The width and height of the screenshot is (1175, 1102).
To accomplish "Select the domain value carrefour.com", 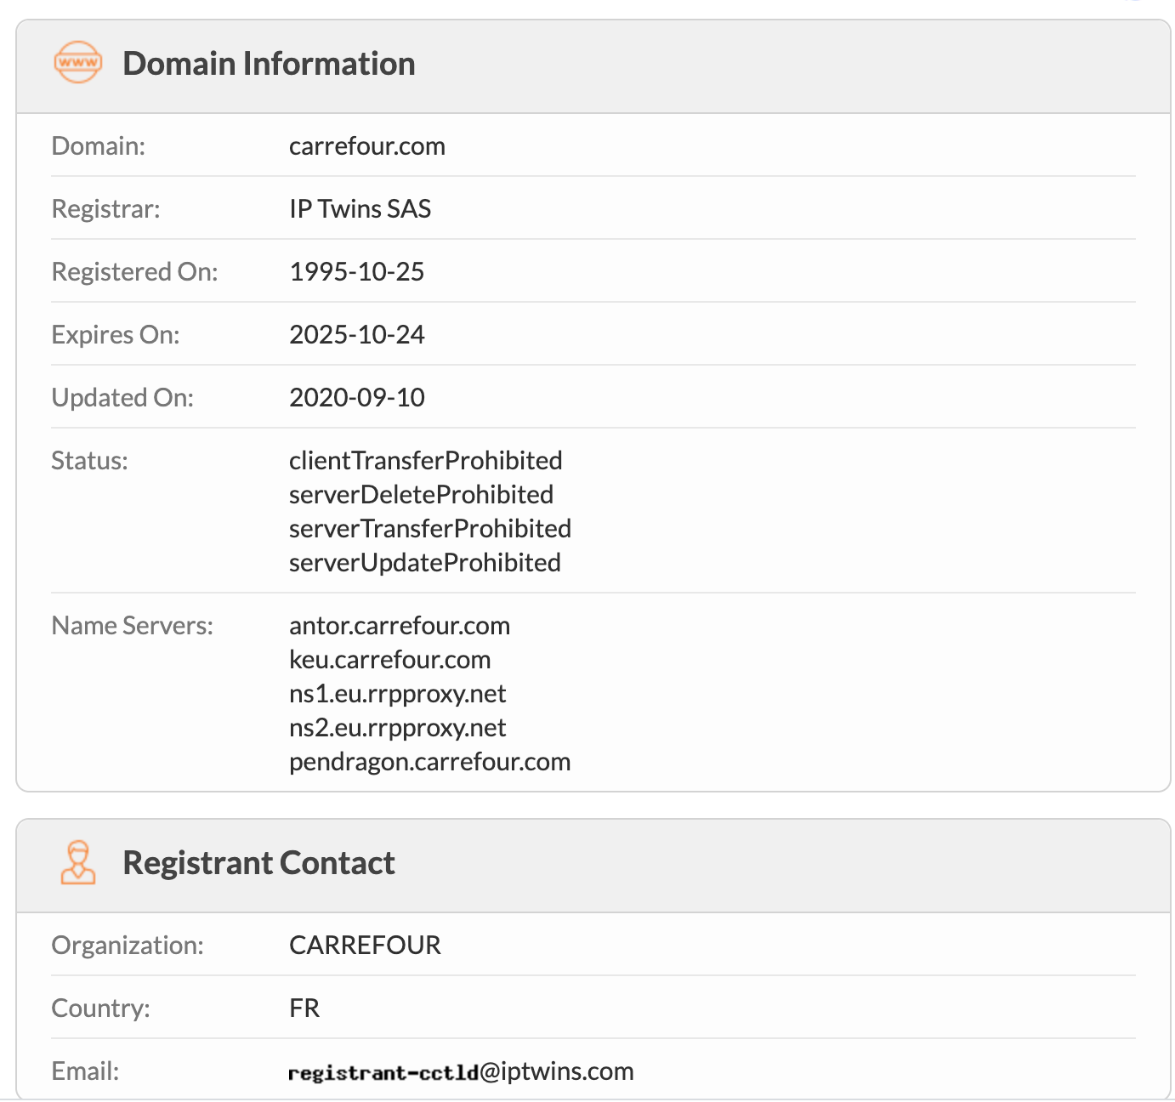I will click(x=367, y=146).
